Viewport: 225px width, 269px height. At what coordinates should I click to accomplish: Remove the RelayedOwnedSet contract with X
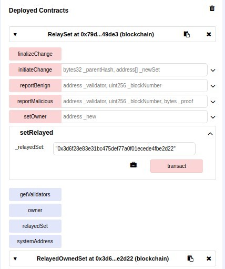click(209, 258)
